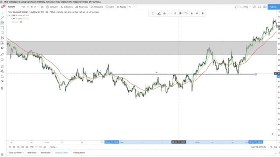Change line color with pencil swatch

click(159, 14)
